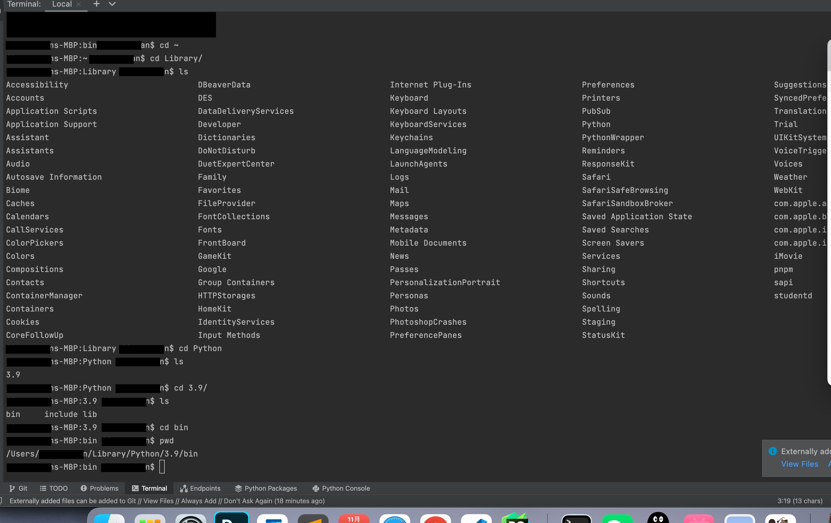
Task: Open the Git tool window
Action: click(x=18, y=488)
